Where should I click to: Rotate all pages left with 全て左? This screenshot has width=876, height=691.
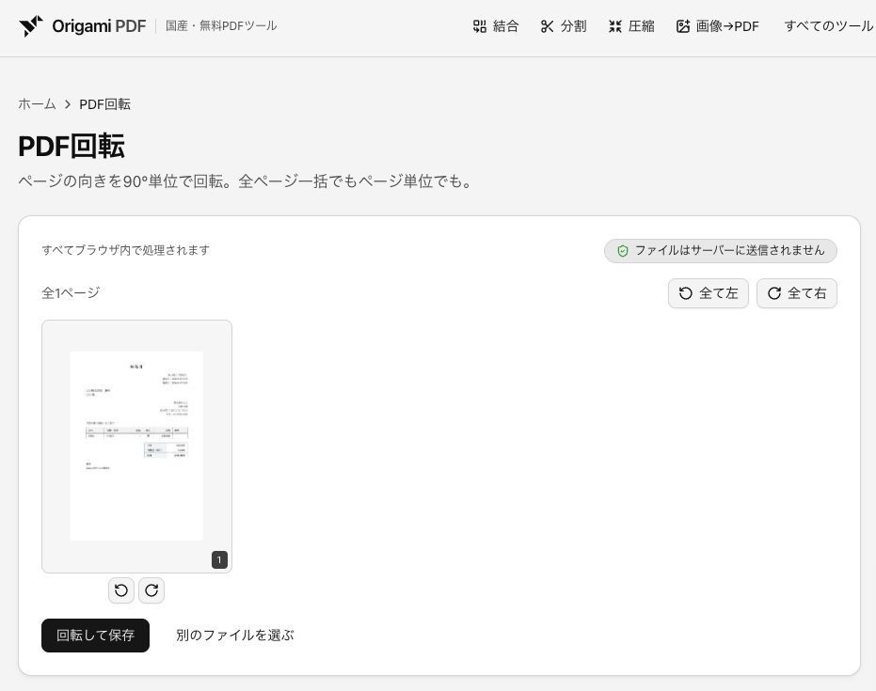709,293
